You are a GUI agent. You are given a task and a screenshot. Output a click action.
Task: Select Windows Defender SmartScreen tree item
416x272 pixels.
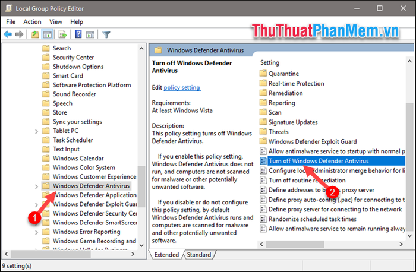(x=94, y=223)
